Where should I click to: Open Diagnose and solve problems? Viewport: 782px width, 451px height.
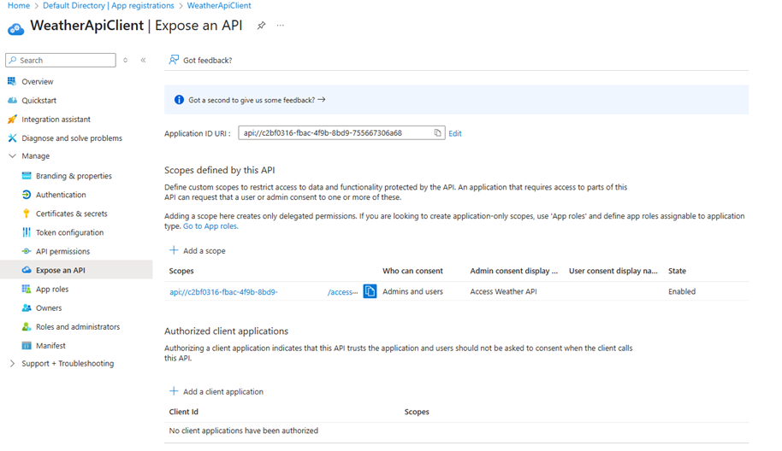[x=72, y=138]
